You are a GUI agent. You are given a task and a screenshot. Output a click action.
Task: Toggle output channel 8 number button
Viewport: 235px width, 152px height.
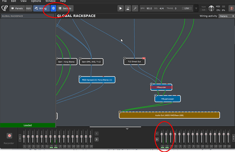[193, 146]
